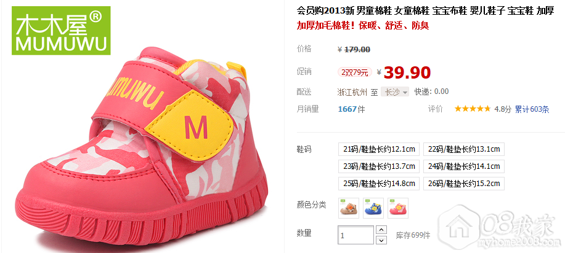565x253 pixels.
Task: Click the product title text
Action: coord(425,11)
